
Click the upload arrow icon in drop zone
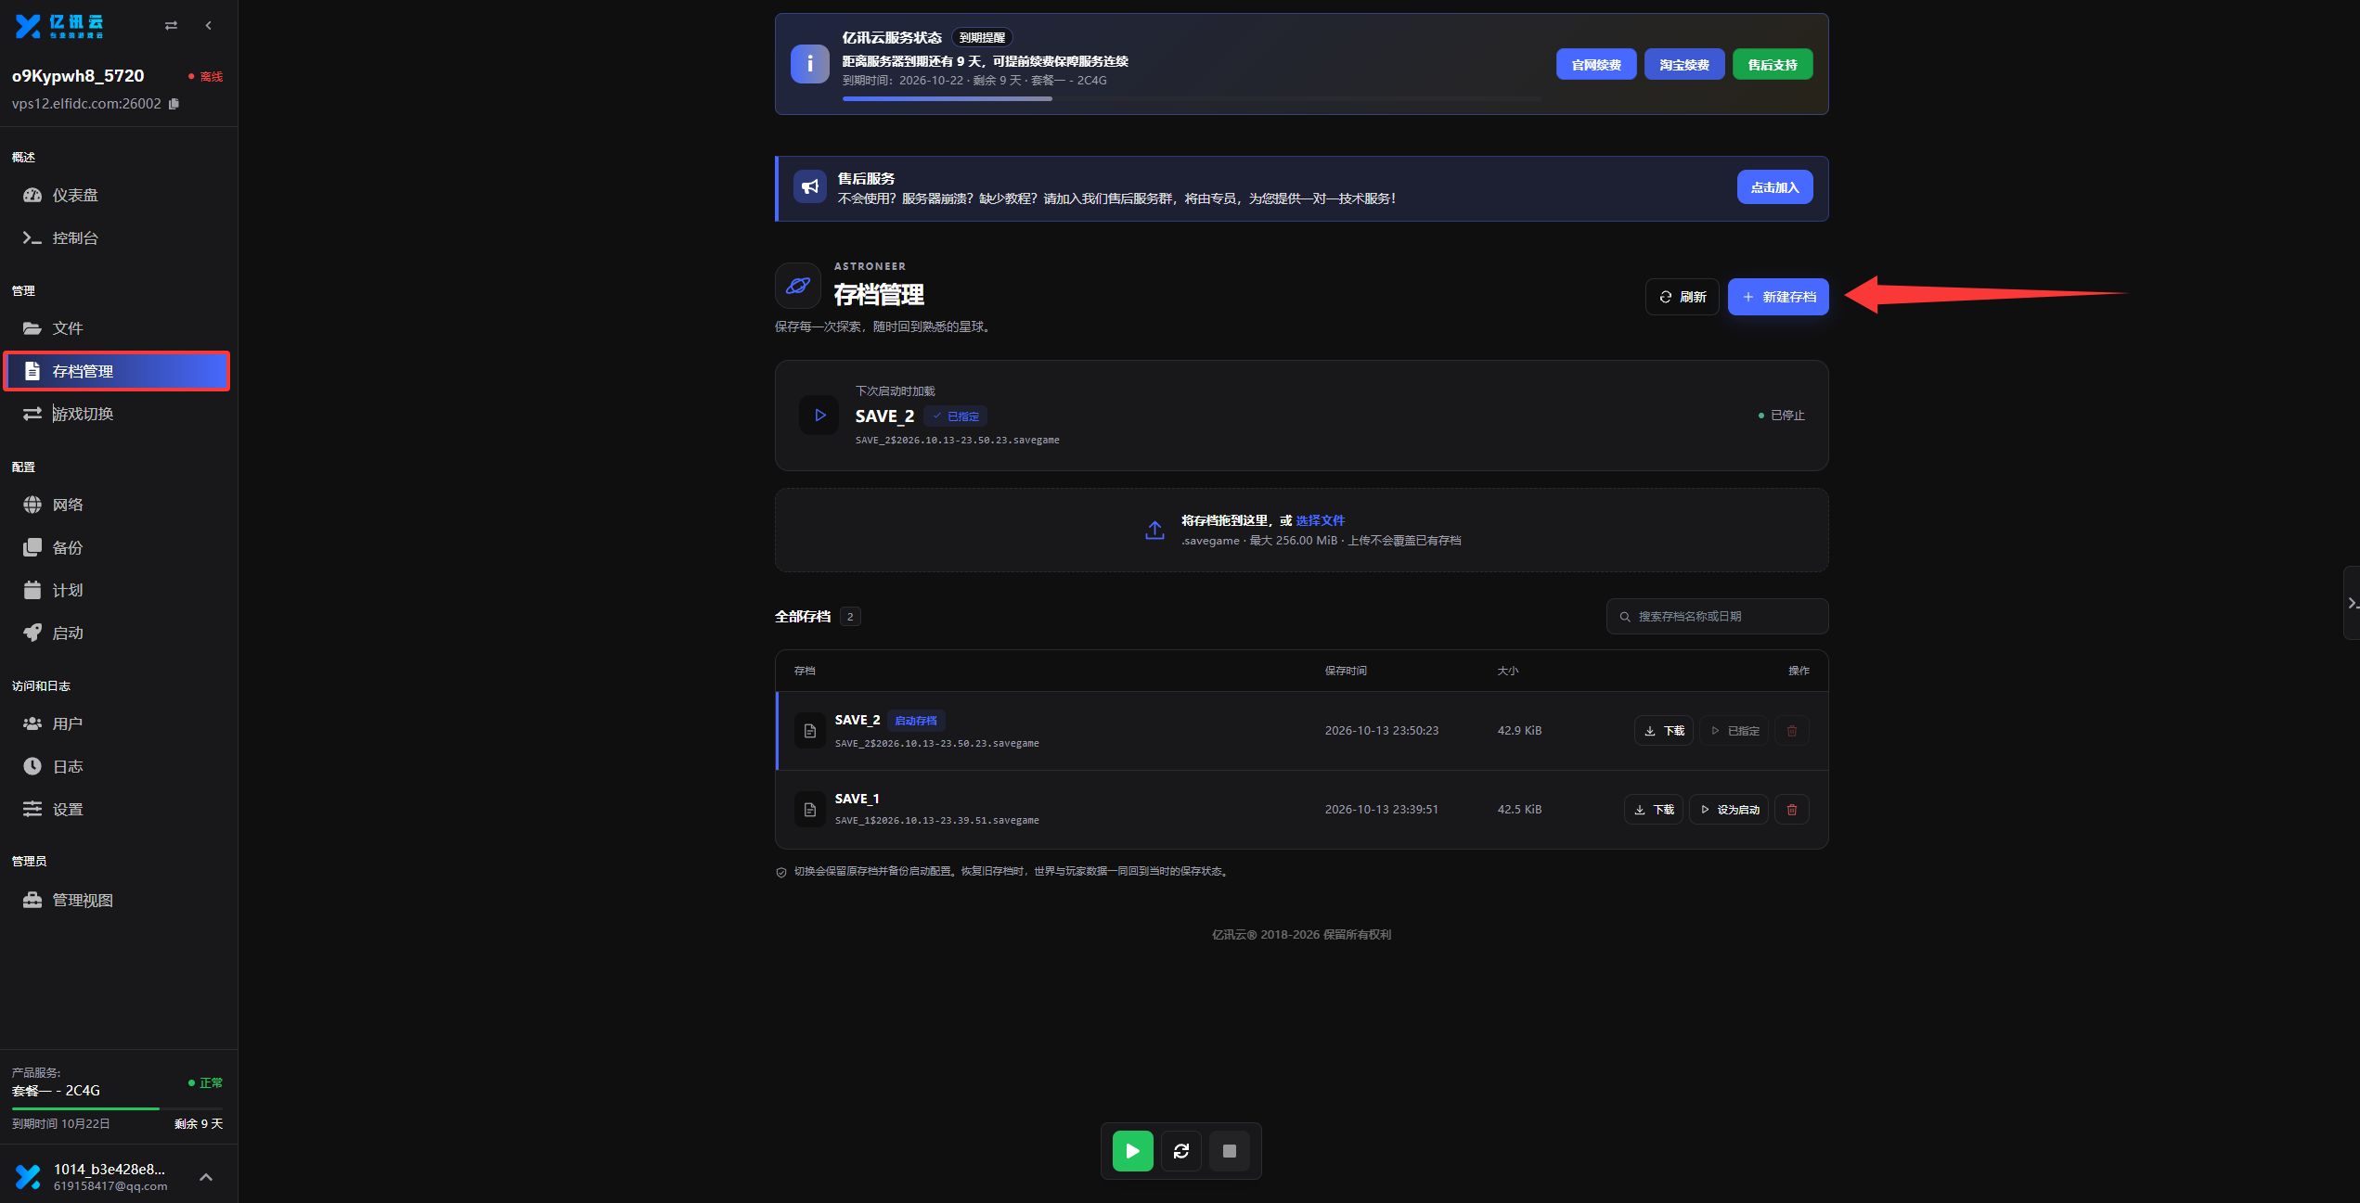click(x=1154, y=530)
